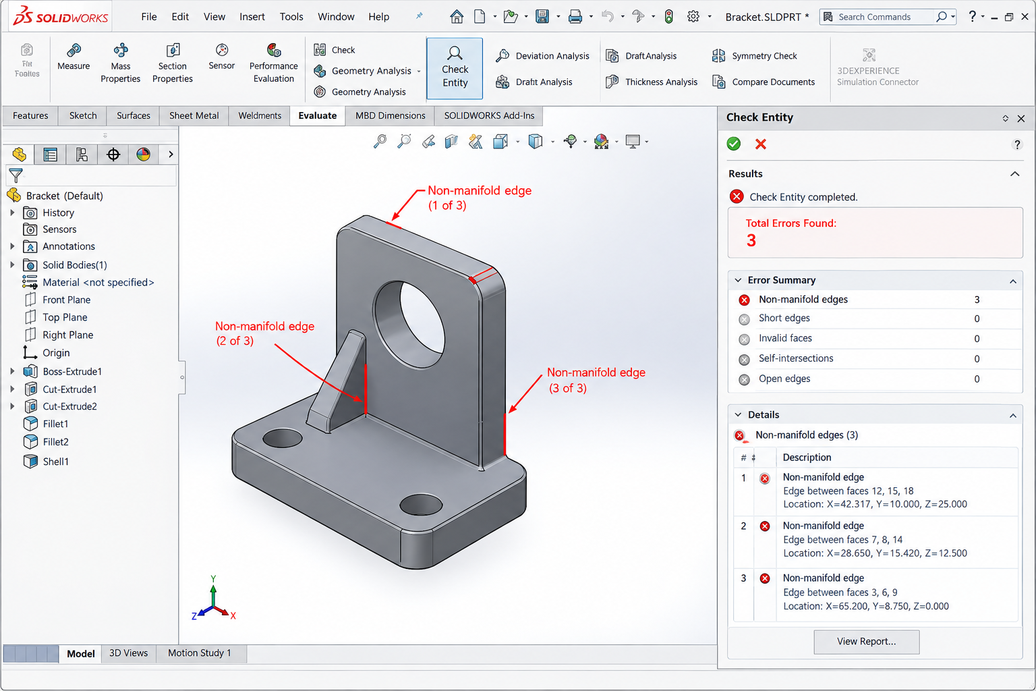Click the Print icon
Screen dimensions: 1036x691
(575, 17)
